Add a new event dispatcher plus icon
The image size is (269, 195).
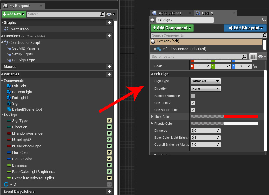pyautogui.click(x=109, y=192)
